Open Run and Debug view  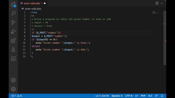13,32
